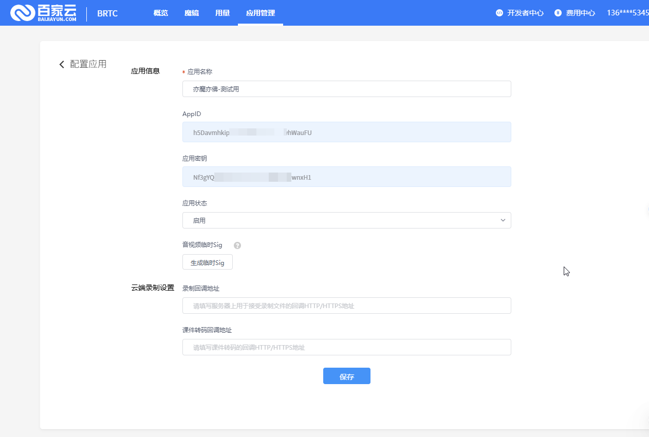The image size is (649, 437).
Task: Open the 费用中心 link
Action: [581, 13]
